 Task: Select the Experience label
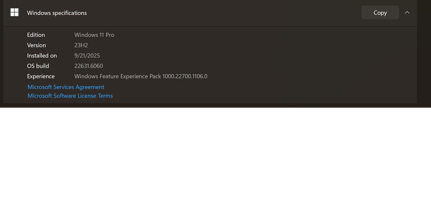click(41, 76)
